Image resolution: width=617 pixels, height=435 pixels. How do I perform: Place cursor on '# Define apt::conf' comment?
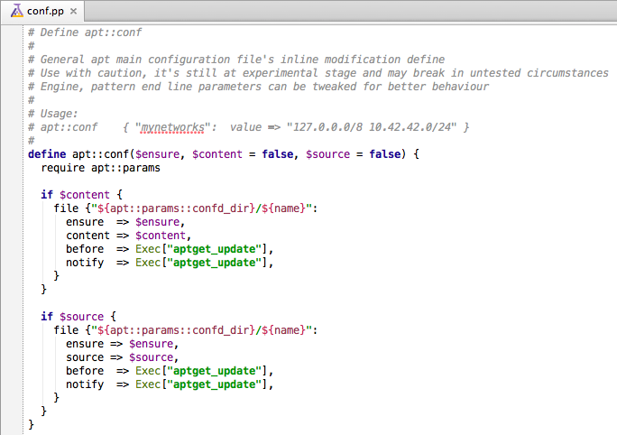[85, 32]
